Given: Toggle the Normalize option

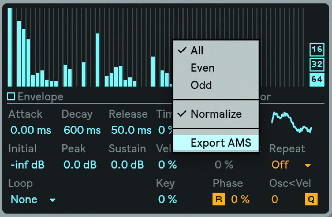Looking at the screenshot, I should click(216, 114).
